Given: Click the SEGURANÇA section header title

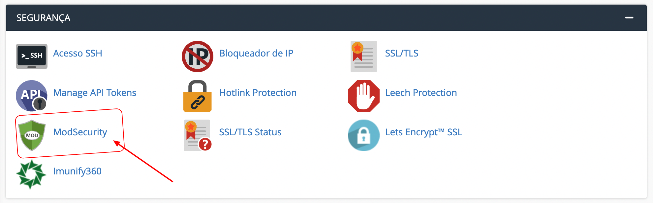Looking at the screenshot, I should (43, 18).
